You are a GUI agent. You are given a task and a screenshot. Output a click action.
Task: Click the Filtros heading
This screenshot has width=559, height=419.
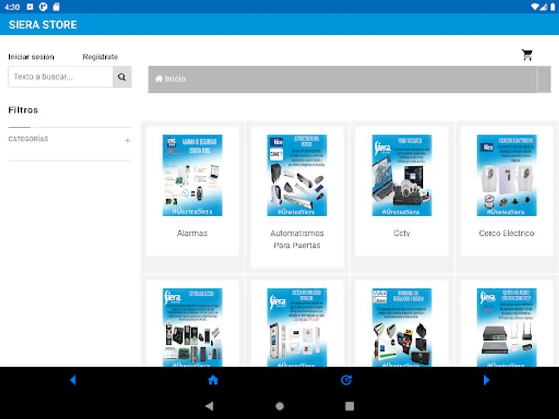[x=23, y=110]
